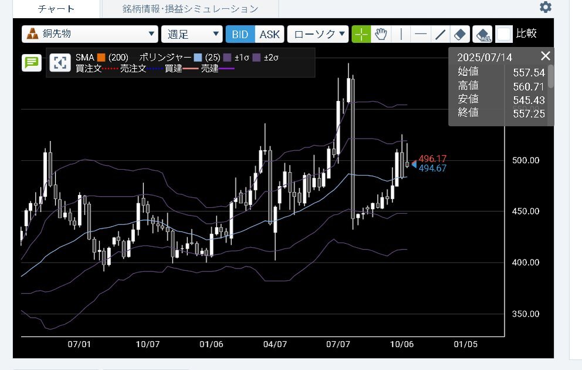Click the 10/07 date axis label

(x=148, y=344)
